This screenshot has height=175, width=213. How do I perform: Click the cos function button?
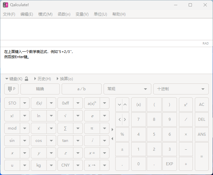coord(39,141)
